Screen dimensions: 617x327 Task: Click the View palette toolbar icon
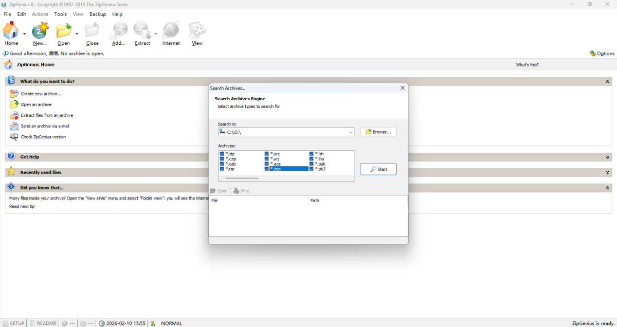197,31
